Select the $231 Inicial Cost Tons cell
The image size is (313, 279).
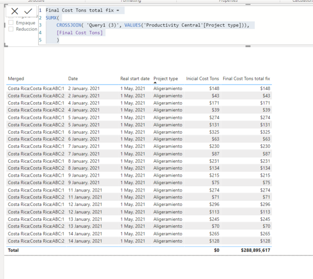pos(214,161)
